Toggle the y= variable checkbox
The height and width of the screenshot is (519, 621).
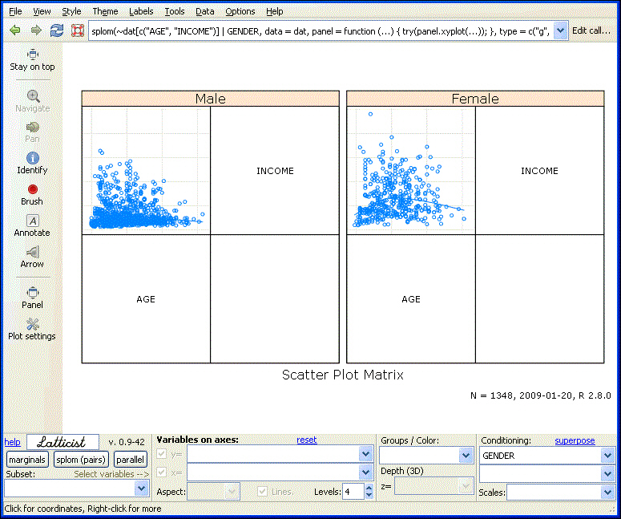pos(162,453)
